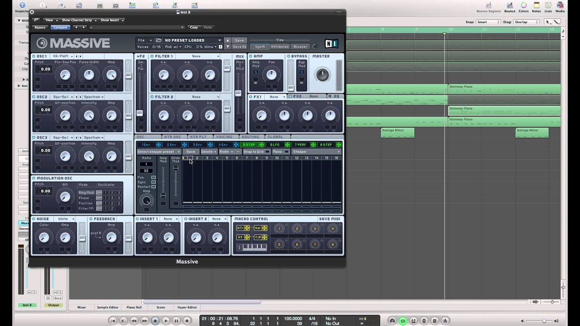Click the 6 LFO green drag handle
The height and width of the screenshot is (326, 580).
point(287,145)
